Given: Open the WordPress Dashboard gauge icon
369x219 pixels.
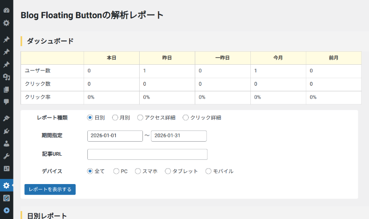Looking at the screenshot, I should 7,10.
